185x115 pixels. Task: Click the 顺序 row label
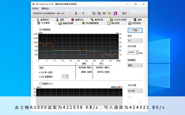(x=42, y=68)
